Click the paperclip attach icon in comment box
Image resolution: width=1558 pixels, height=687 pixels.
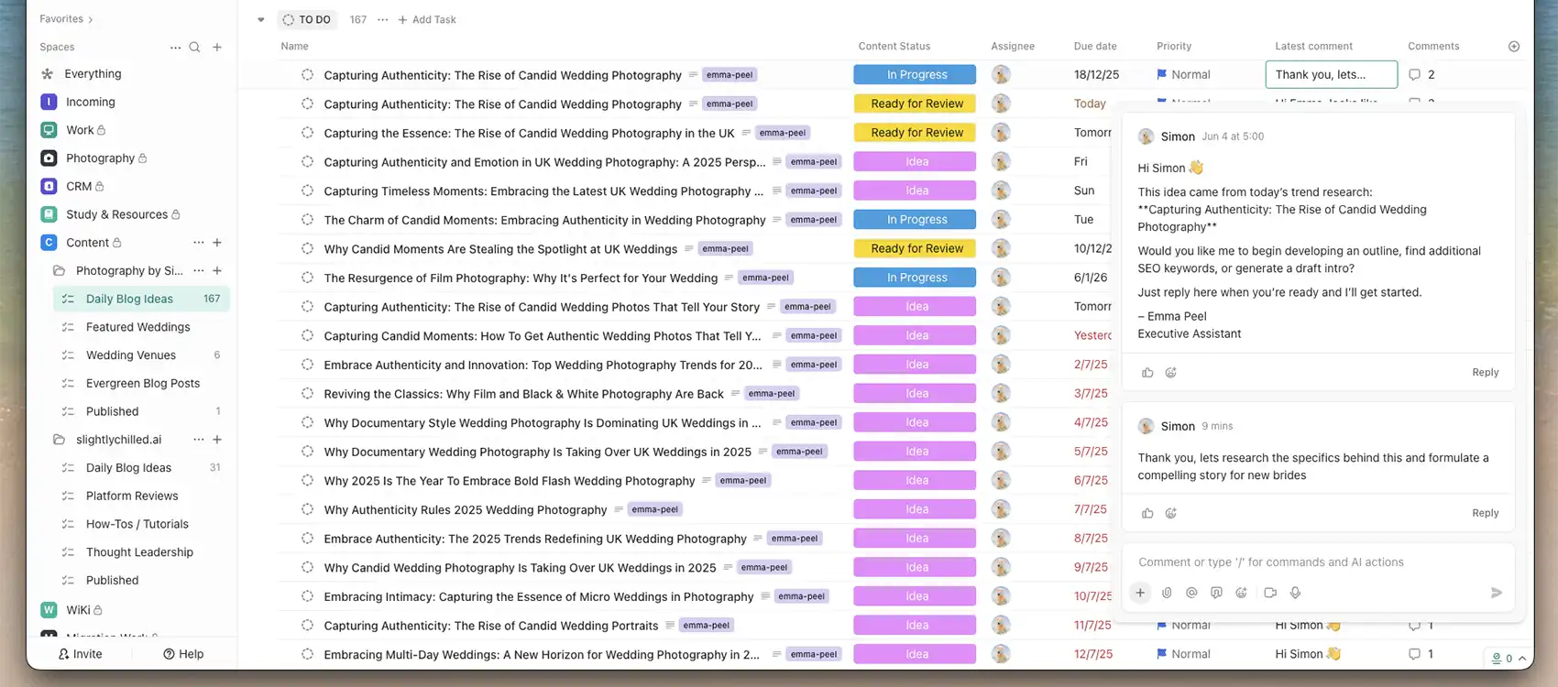click(1167, 593)
